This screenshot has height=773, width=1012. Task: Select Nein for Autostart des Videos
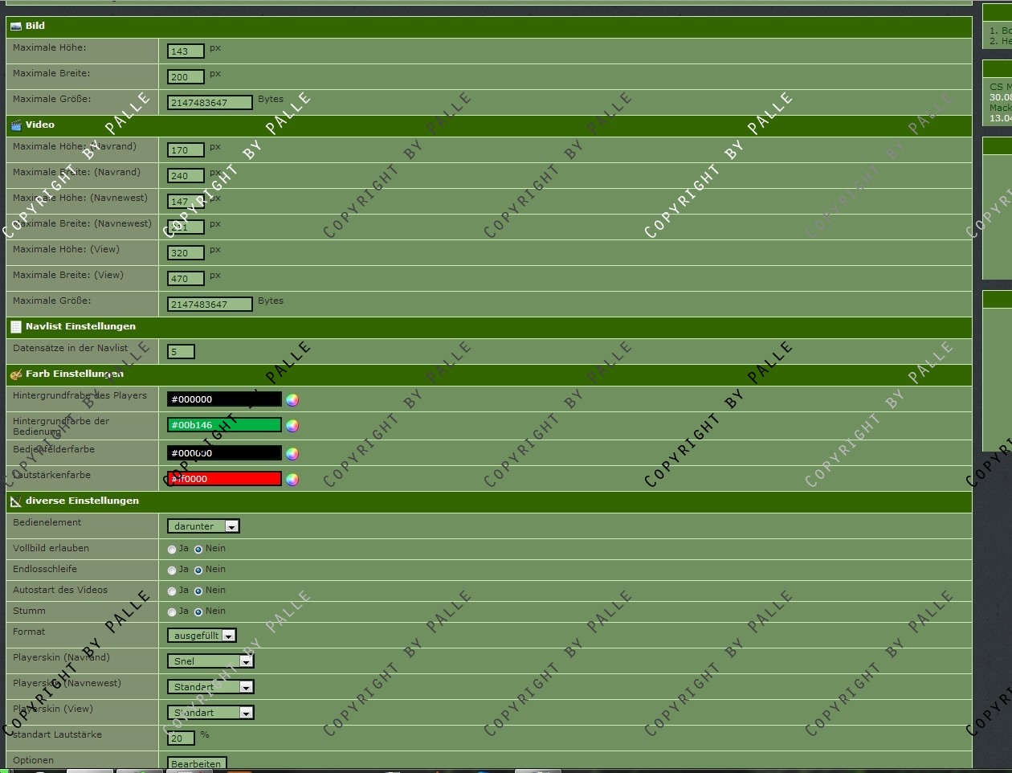(198, 591)
